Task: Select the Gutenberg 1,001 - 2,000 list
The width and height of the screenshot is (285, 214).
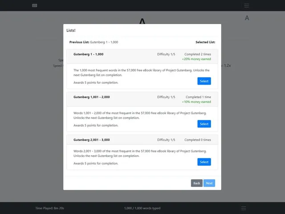Action: 204,124
